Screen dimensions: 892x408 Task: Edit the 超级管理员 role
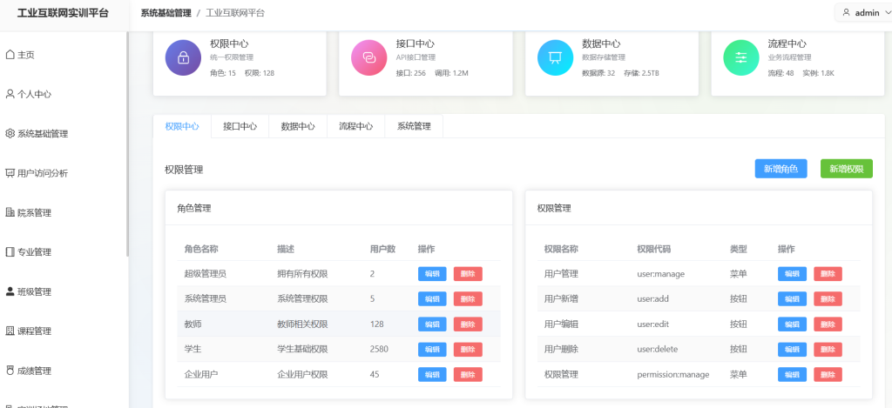[432, 274]
